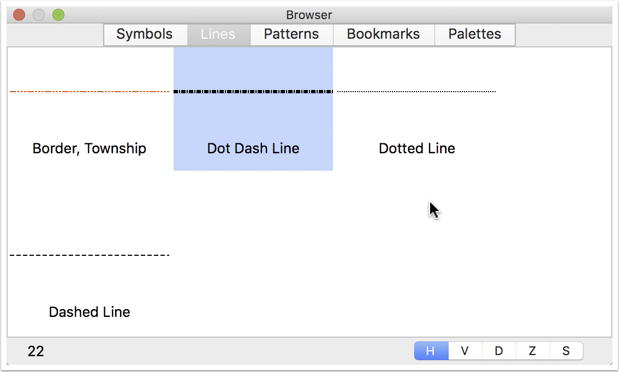Click the orange township border line preview
The image size is (619, 372).
[90, 92]
